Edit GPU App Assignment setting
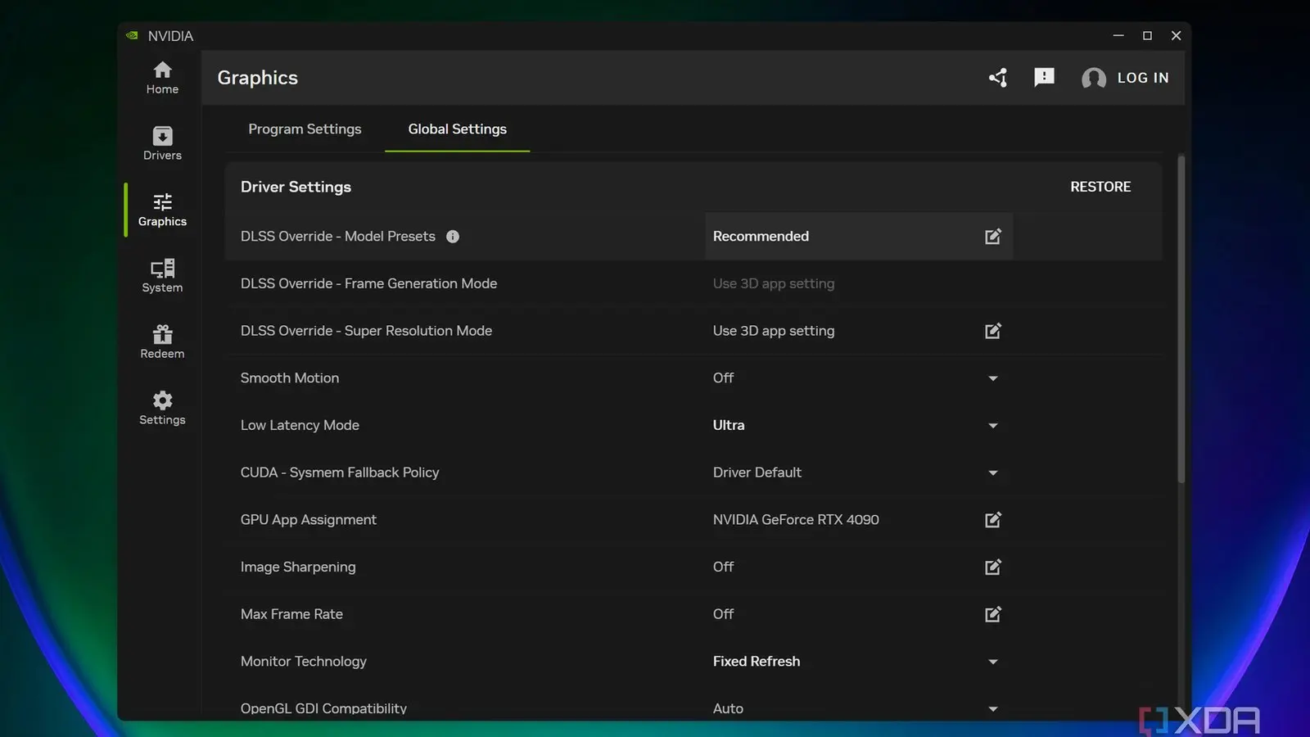Viewport: 1310px width, 737px height. [x=993, y=520]
